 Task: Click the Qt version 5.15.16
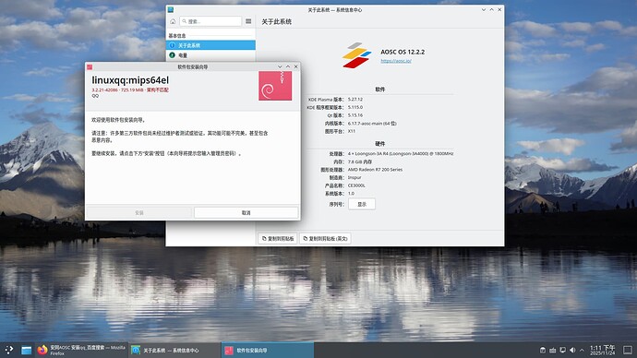coord(355,115)
